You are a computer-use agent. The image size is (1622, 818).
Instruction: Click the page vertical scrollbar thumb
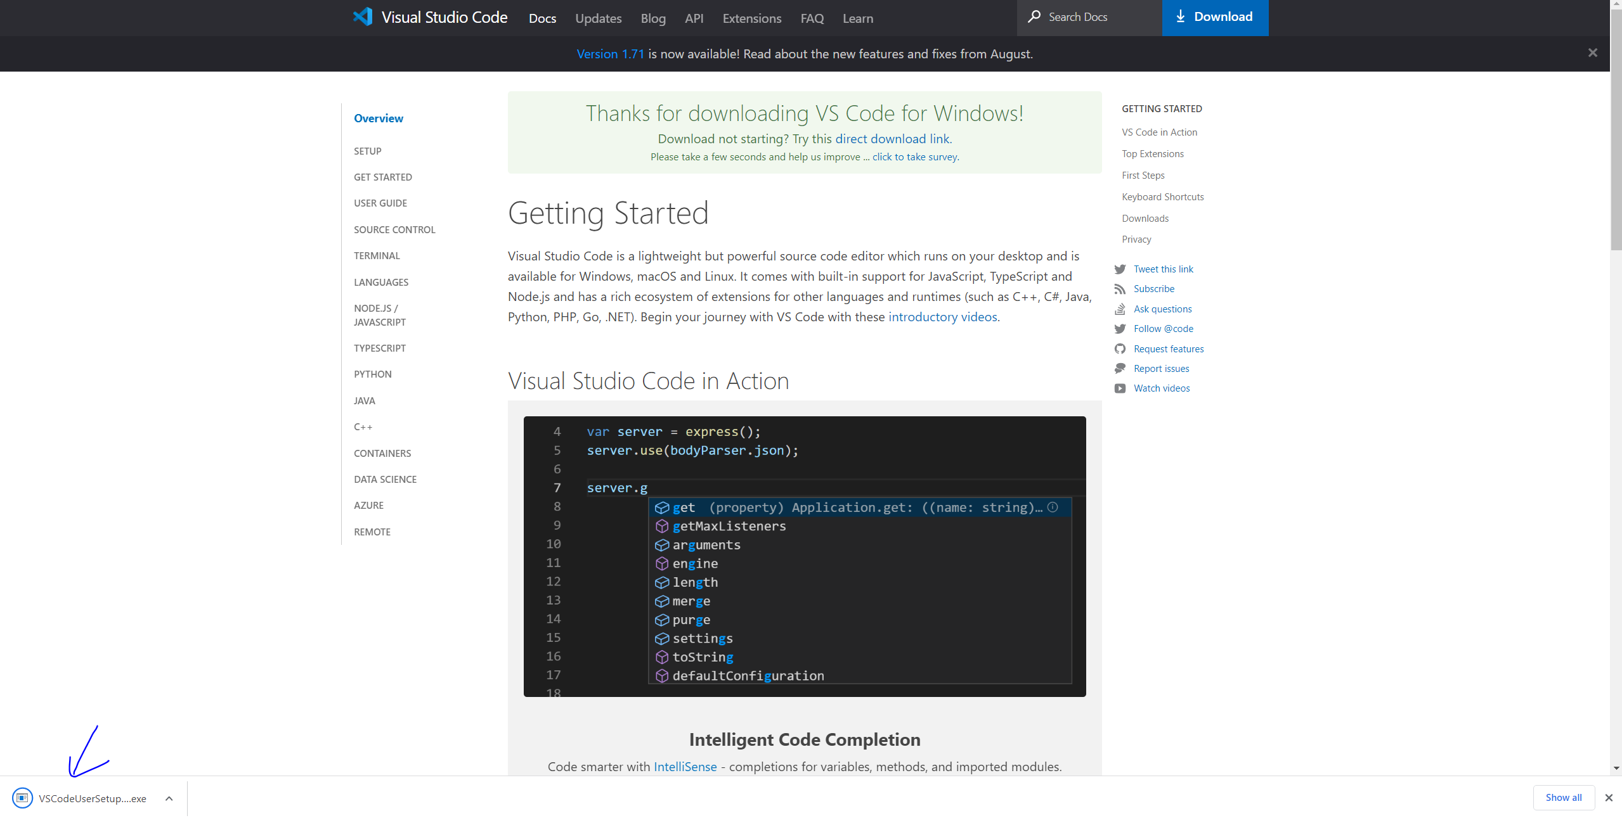pos(1616,130)
